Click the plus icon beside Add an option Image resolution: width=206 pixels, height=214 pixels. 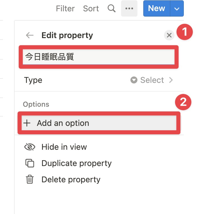(27, 123)
